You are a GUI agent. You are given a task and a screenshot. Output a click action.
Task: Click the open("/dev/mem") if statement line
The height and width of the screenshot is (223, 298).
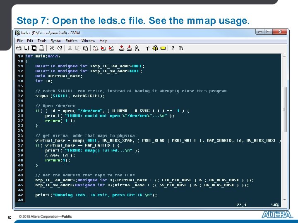(112, 111)
